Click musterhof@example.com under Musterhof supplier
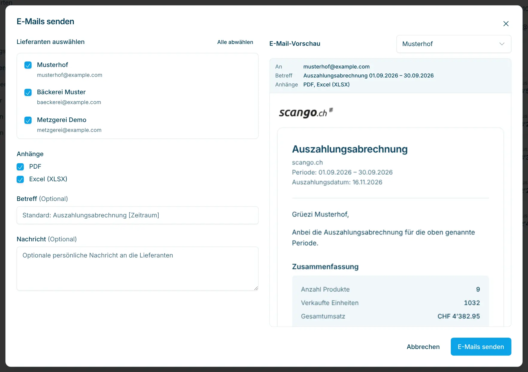 pyautogui.click(x=69, y=75)
